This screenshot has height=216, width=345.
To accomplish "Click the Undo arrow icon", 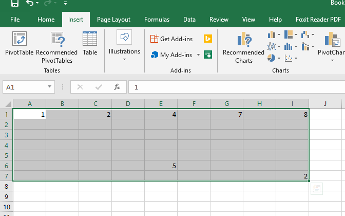I will point(30,3).
